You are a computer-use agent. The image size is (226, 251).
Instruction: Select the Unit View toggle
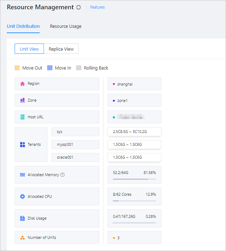point(29,49)
